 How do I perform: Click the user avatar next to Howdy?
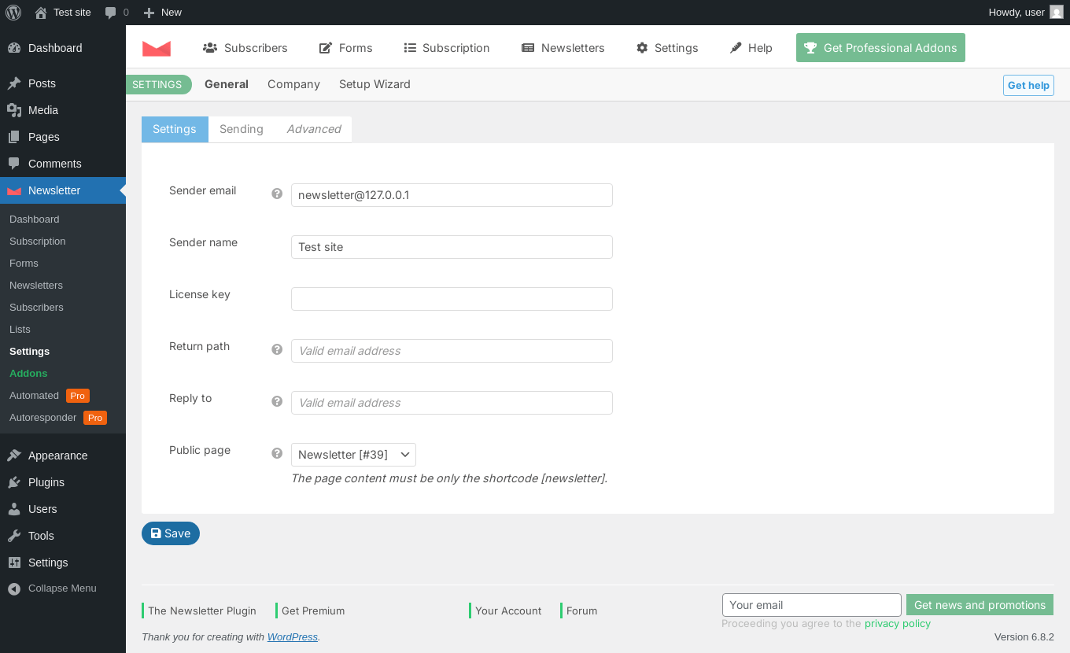1057,12
